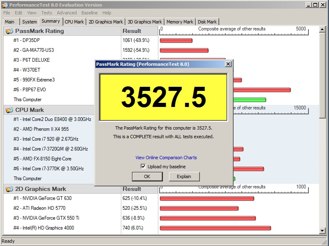Select the Disk Mark tab

207,22
